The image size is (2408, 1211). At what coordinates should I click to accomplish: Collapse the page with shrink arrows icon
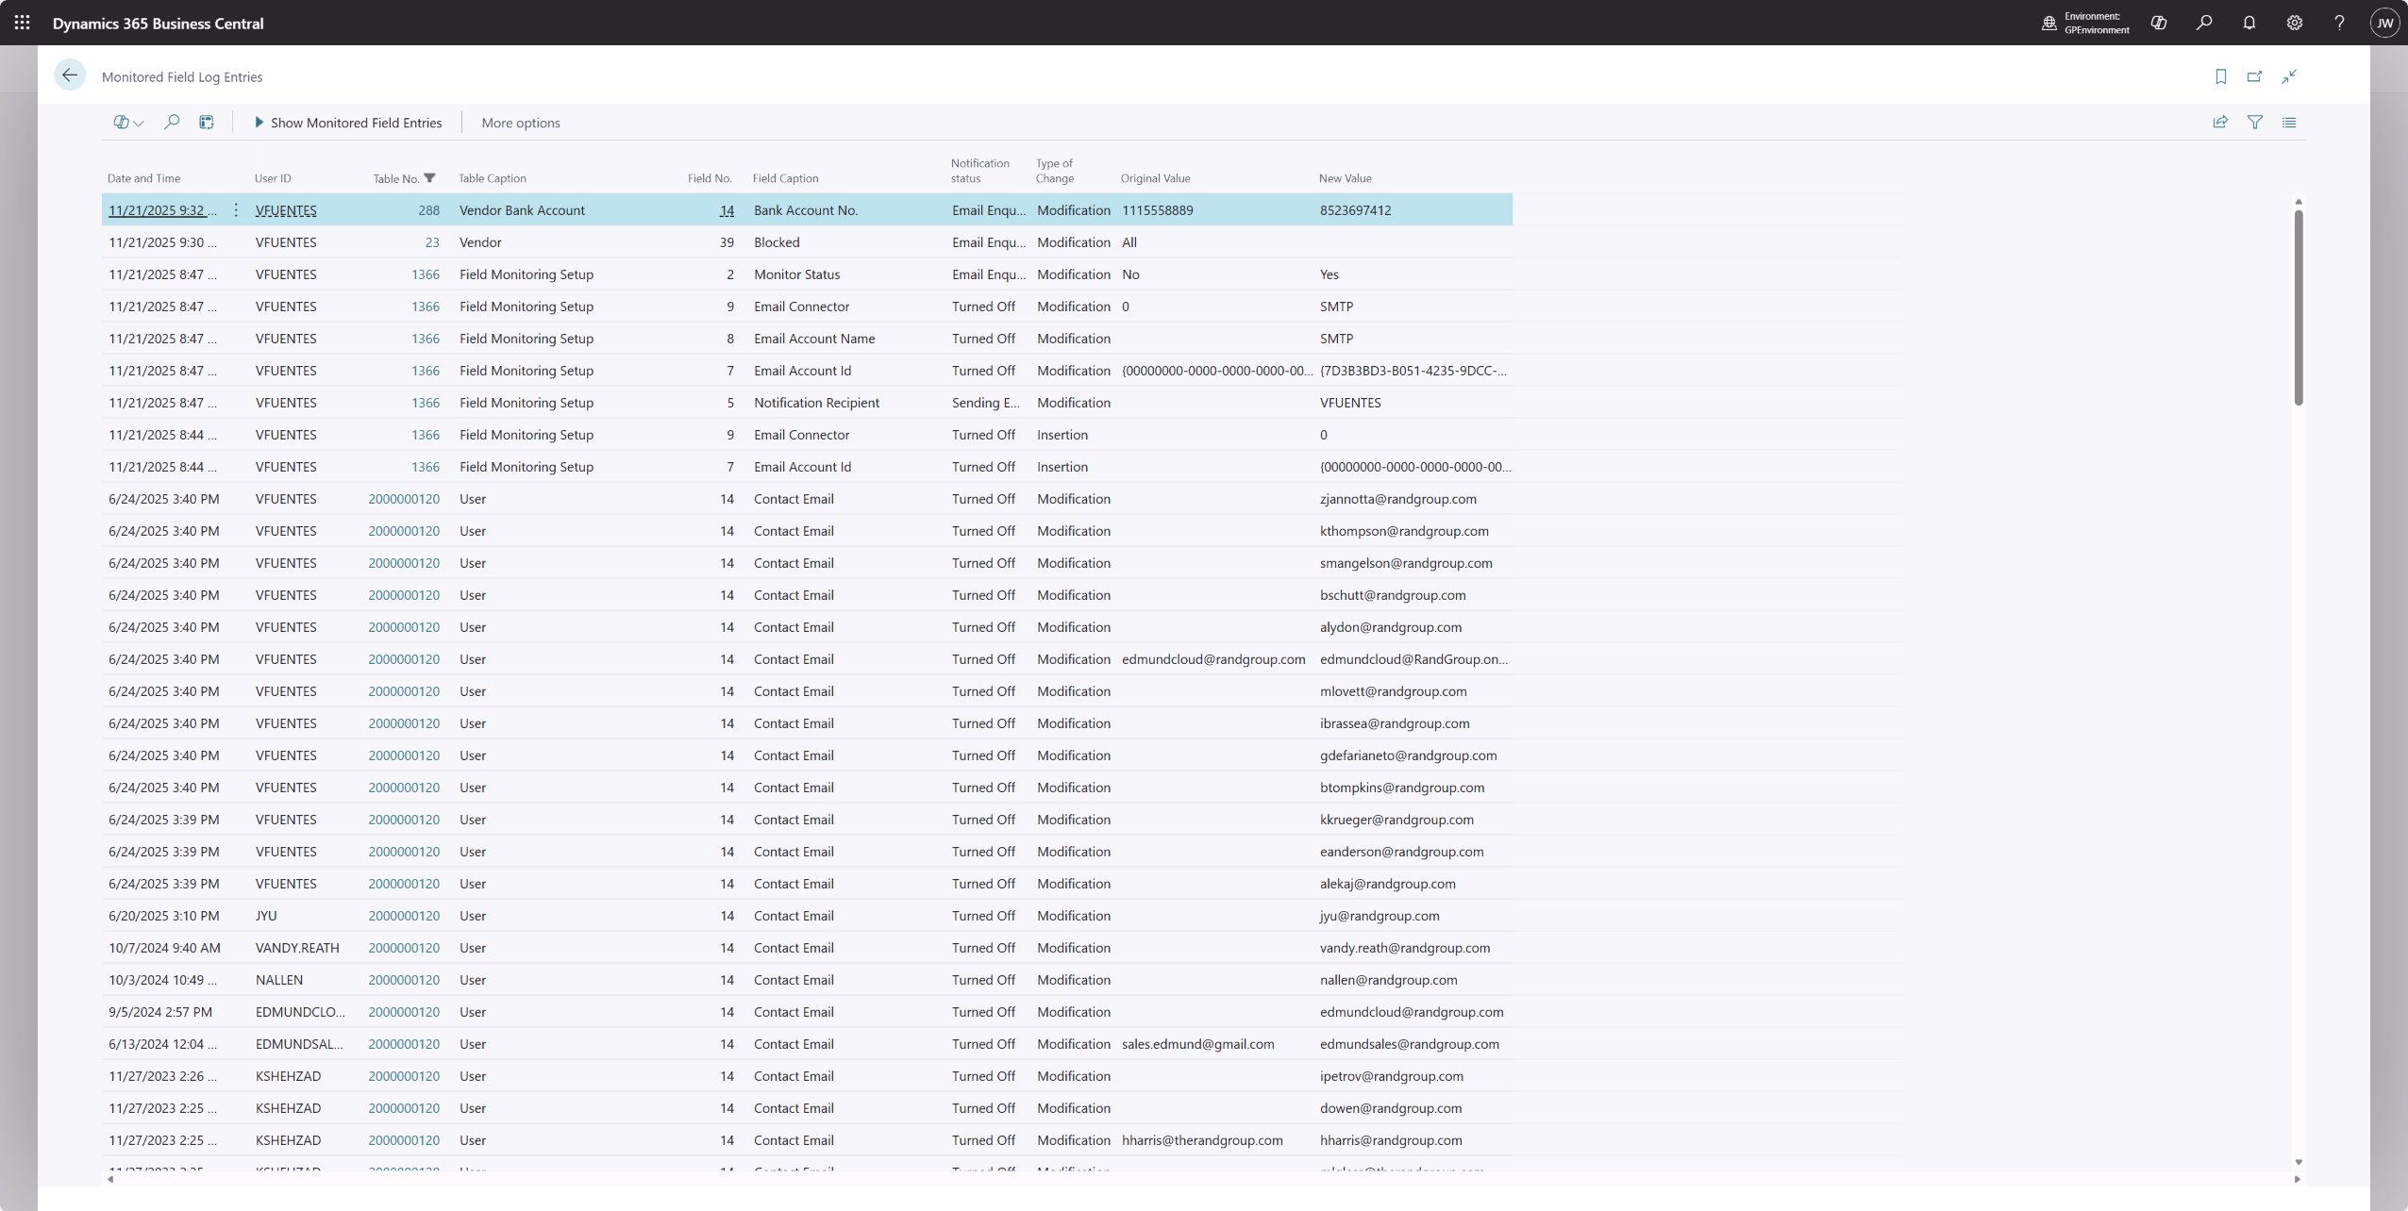coord(2289,76)
